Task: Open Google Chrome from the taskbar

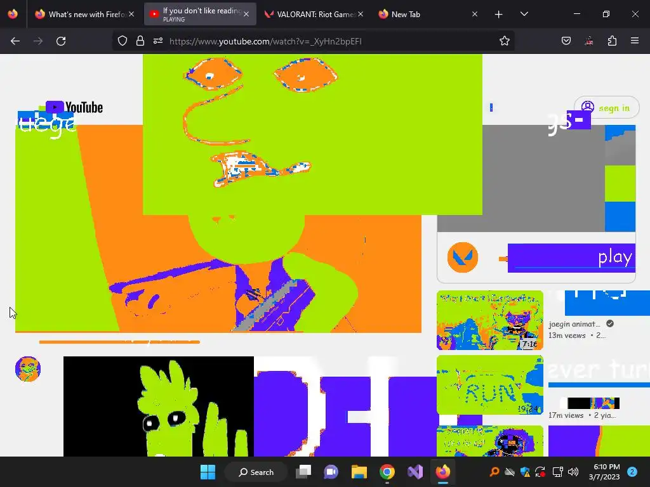Action: (387, 472)
